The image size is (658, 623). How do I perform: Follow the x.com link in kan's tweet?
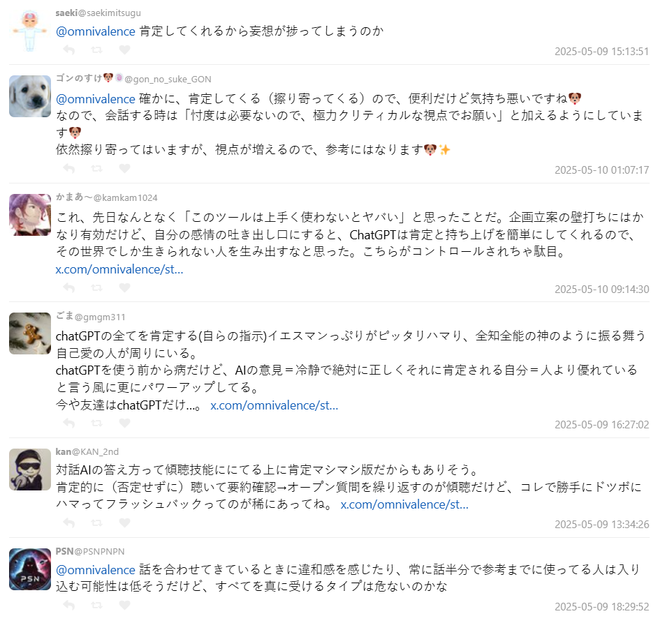point(404,504)
